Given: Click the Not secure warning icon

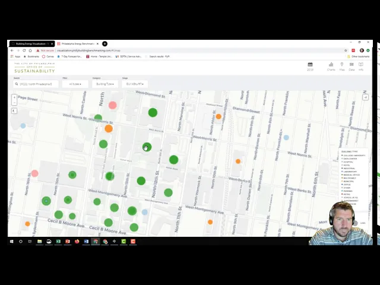Looking at the screenshot, I should [x=38, y=50].
